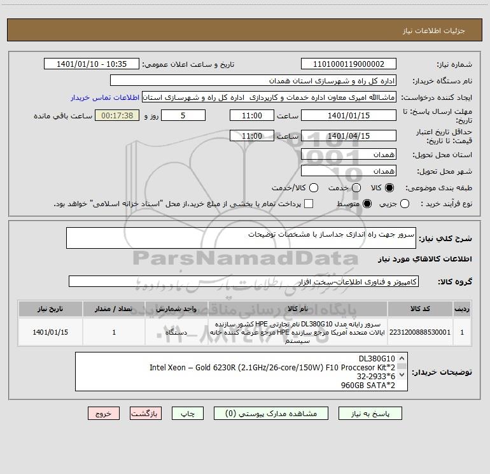Click the استان محل تحویل field همدان
This screenshot has height=474, width=490.
[349, 154]
